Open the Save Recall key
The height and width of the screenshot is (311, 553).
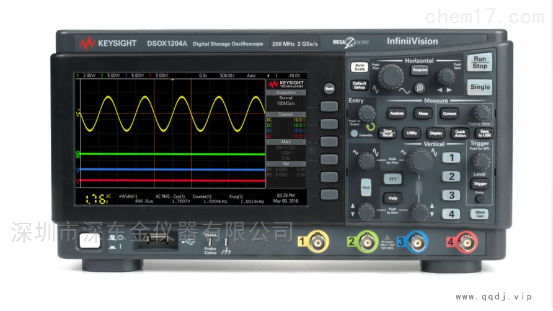387,133
